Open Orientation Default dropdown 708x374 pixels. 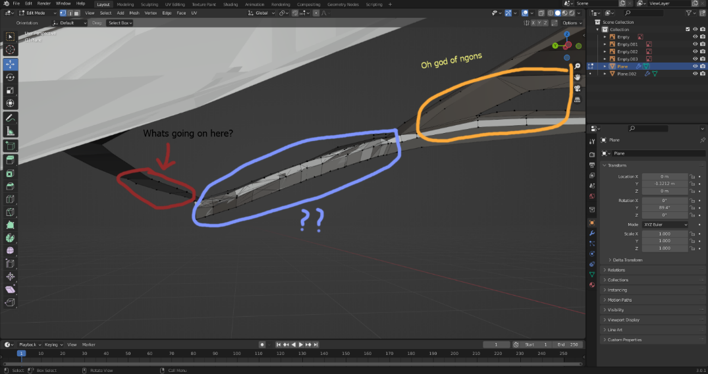tap(69, 22)
